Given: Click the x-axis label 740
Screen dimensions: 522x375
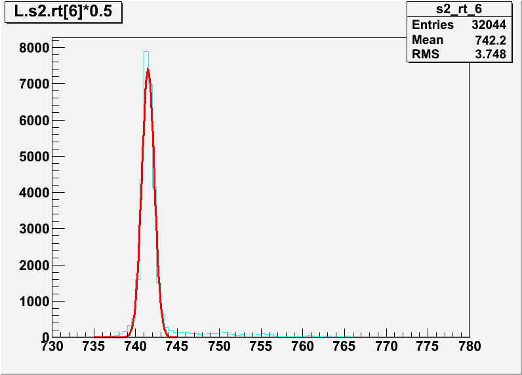Looking at the screenshot, I should tap(136, 346).
